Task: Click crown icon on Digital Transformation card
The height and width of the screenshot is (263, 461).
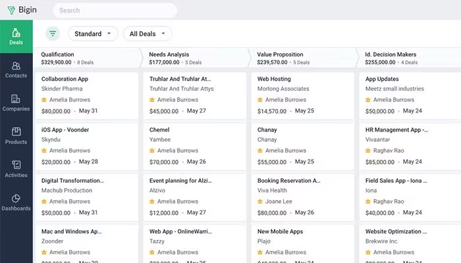Action: (x=44, y=201)
